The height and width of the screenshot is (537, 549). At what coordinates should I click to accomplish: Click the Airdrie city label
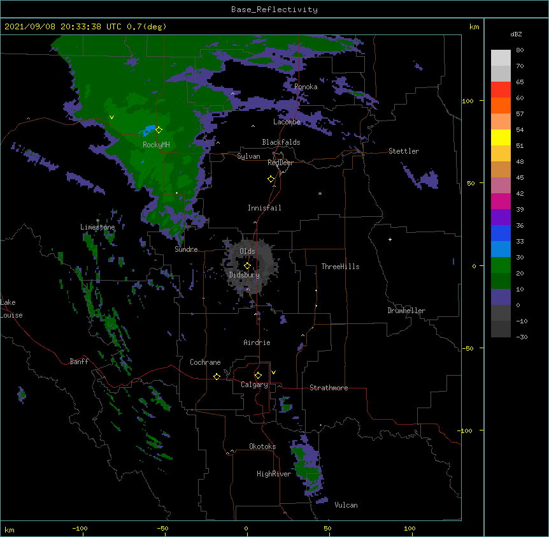coord(257,342)
